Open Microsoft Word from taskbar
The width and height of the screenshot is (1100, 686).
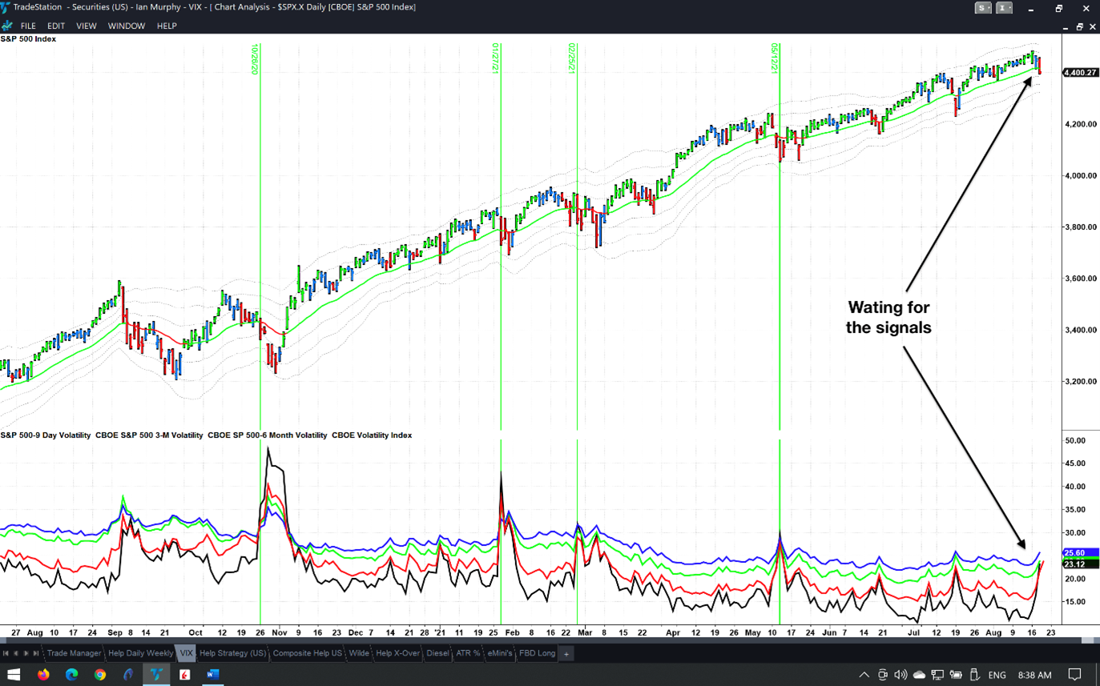(212, 675)
